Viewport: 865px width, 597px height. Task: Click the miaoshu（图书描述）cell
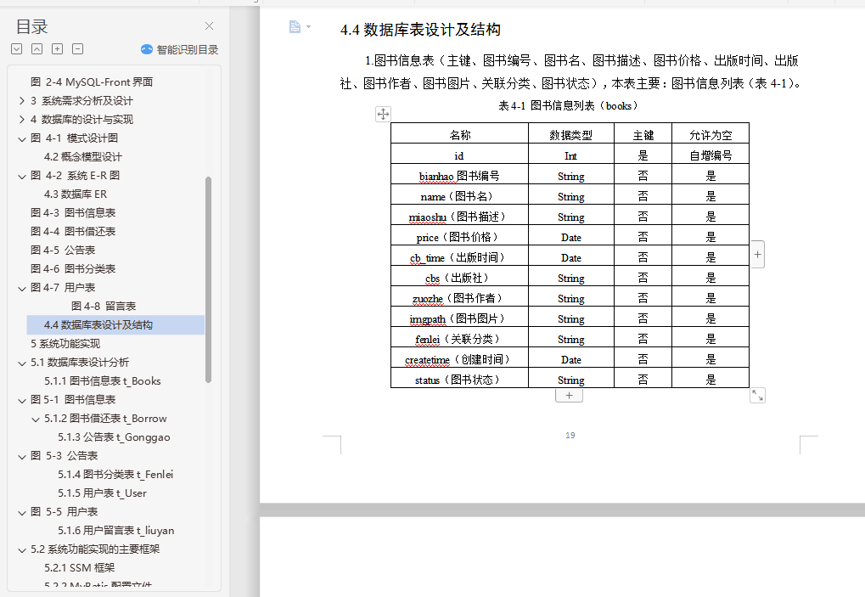[459, 217]
